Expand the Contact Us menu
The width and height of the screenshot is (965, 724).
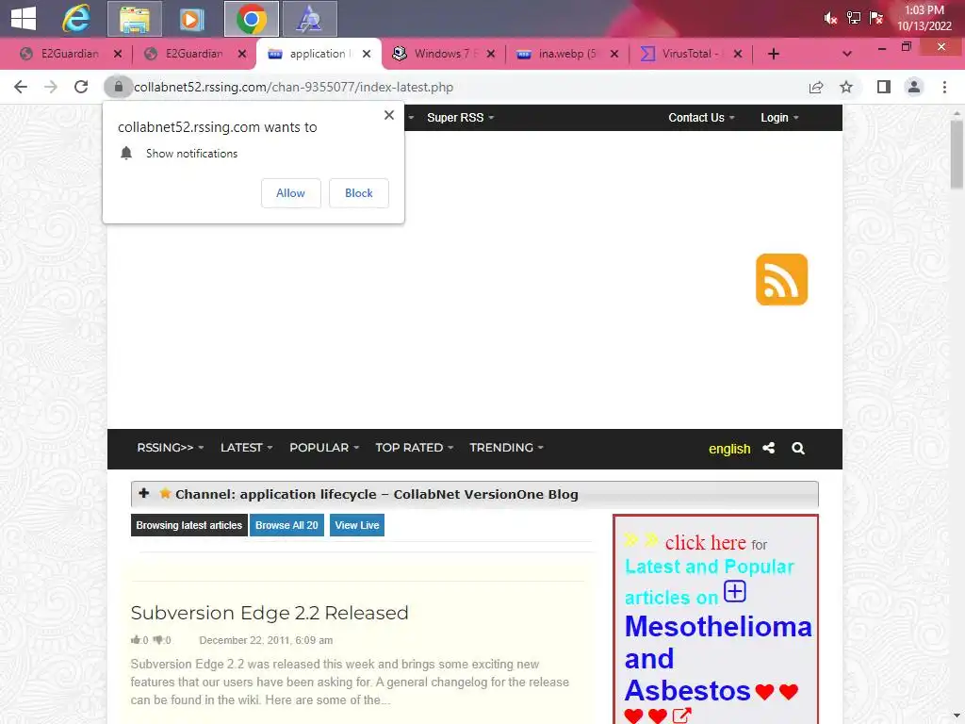pos(701,118)
